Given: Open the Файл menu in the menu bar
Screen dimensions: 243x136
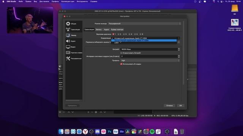Looking at the screenshot, I should click(21, 2).
